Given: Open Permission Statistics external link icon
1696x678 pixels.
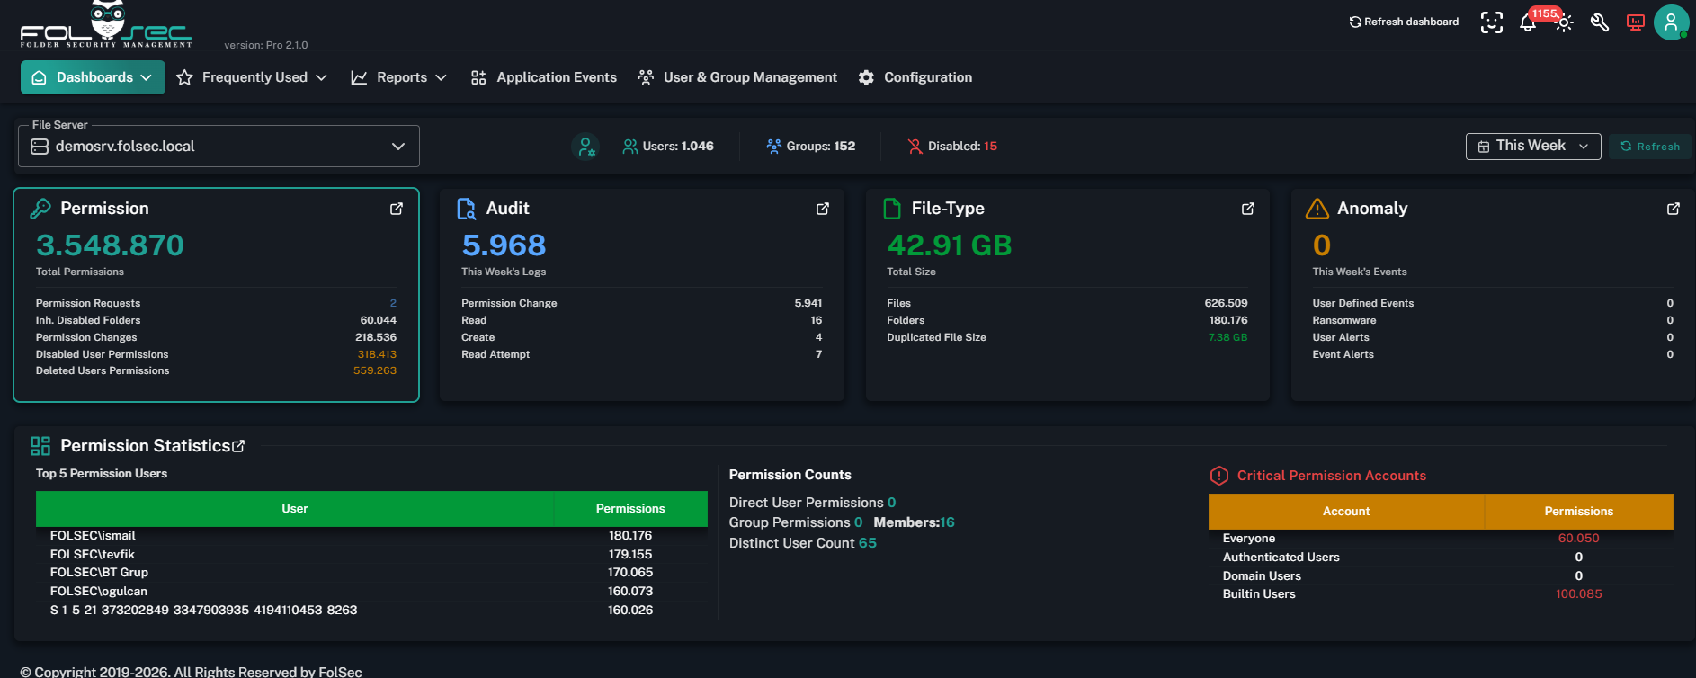Looking at the screenshot, I should [238, 446].
